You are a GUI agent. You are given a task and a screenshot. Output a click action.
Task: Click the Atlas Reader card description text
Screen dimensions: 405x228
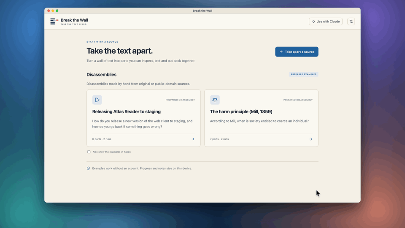pos(142,124)
